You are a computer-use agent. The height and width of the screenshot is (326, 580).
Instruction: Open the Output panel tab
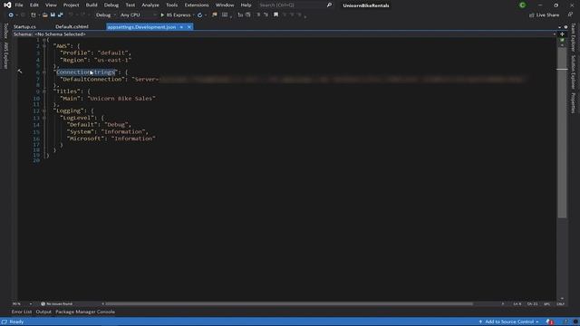43,312
